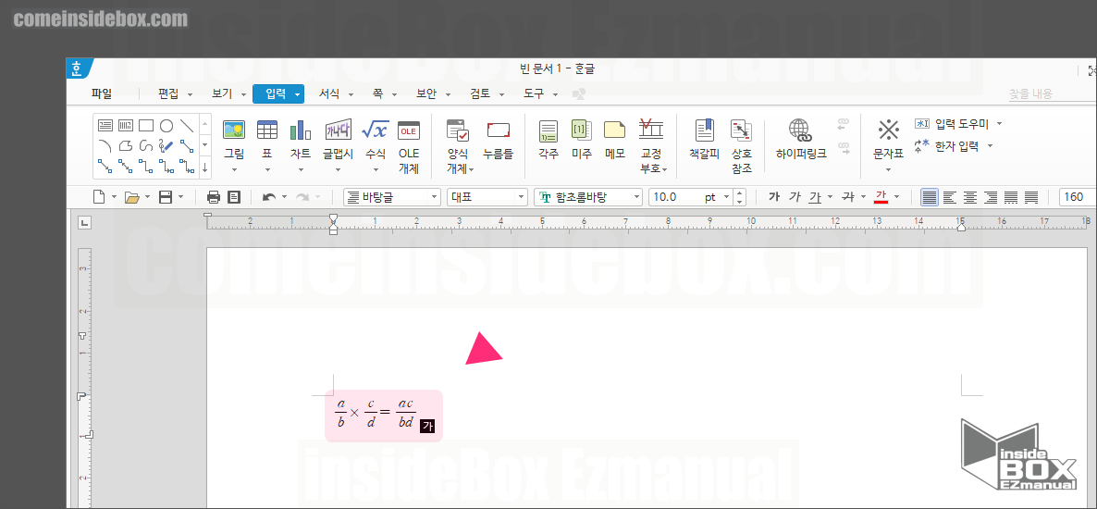
Task: Save the document with disk icon
Action: 166,197
